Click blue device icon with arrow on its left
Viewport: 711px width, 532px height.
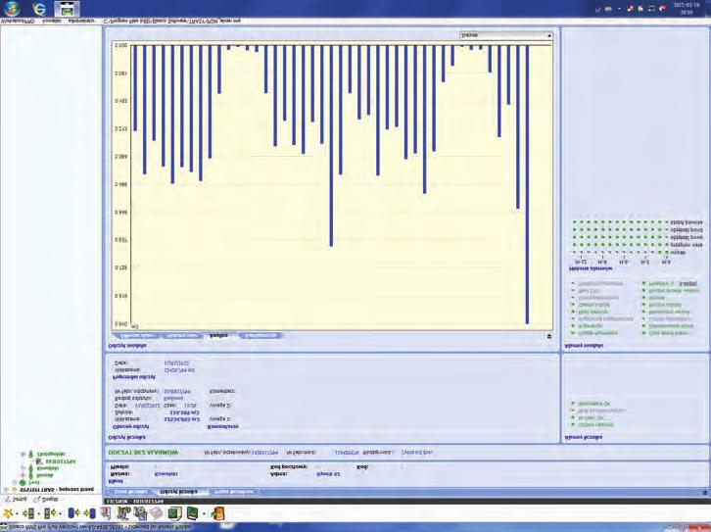[90, 513]
